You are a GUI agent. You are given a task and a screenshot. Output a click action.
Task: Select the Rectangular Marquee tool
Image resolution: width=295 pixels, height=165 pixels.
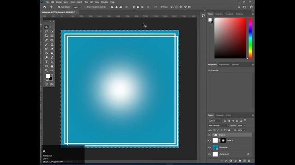pyautogui.click(x=52, y=27)
